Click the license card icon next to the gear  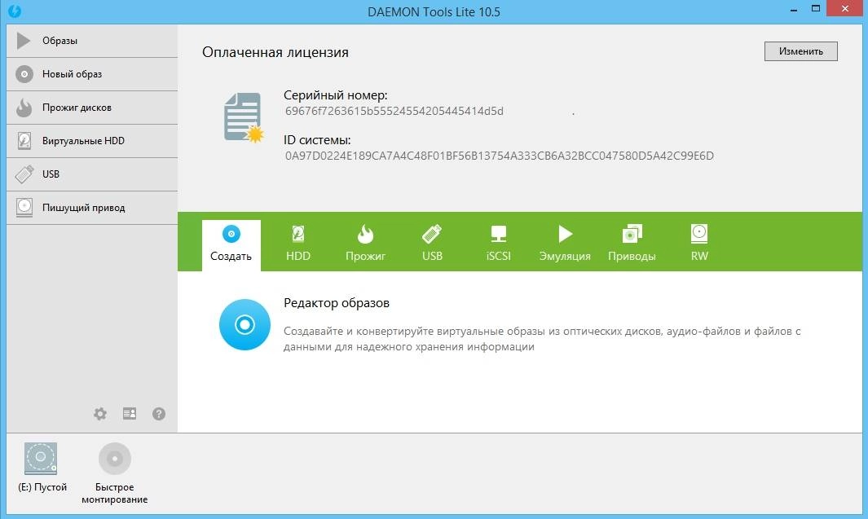(x=130, y=414)
